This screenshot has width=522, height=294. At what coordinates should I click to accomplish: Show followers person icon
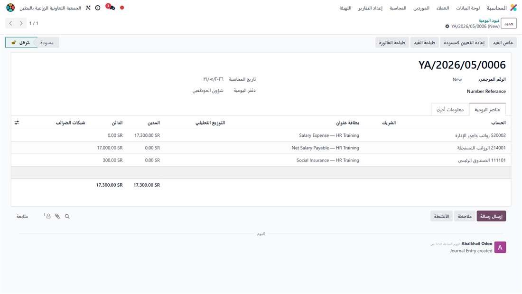47,216
